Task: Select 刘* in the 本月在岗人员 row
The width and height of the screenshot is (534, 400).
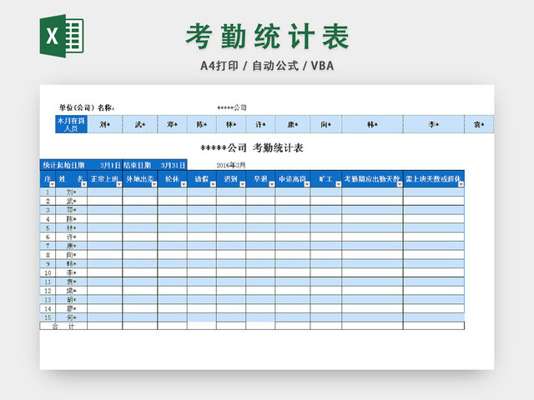Action: coord(105,124)
